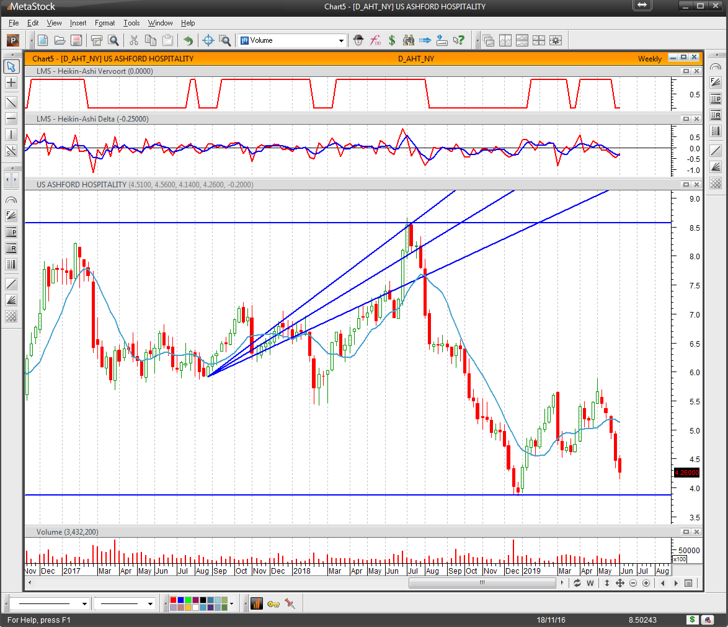Select the crosshair plus tool in left toolbar
The width and height of the screenshot is (728, 627).
11,83
